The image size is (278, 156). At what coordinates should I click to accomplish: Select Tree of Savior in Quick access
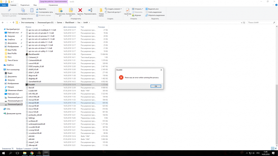(x=13, y=60)
